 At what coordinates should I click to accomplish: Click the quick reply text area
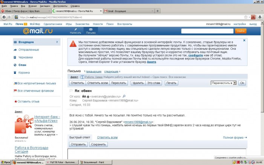click(x=157, y=154)
